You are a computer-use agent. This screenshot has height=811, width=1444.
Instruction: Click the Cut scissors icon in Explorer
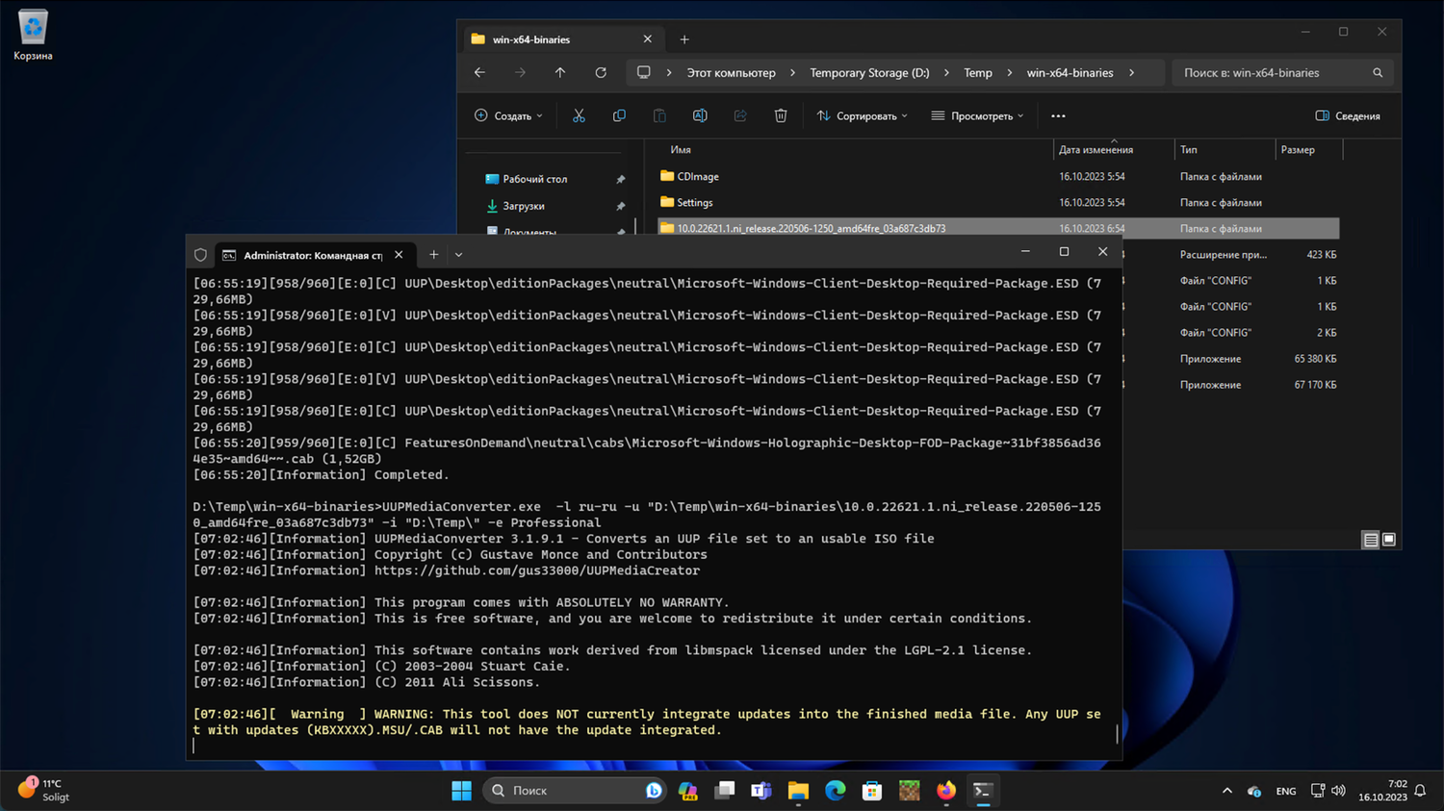579,115
